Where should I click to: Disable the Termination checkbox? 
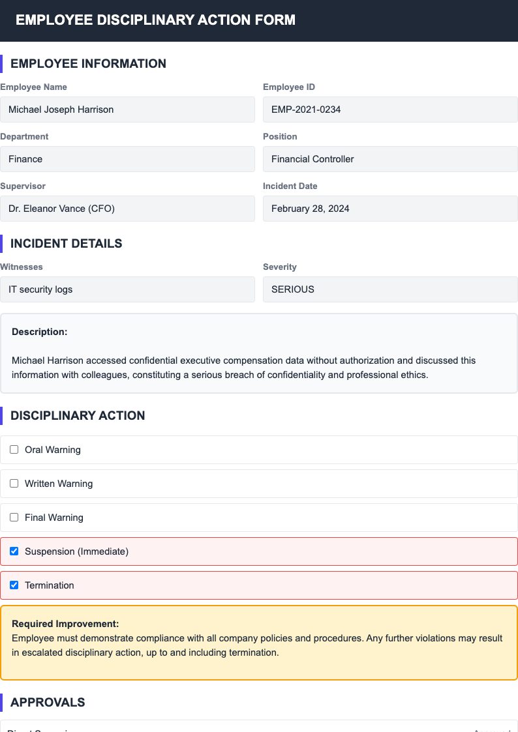click(x=14, y=585)
